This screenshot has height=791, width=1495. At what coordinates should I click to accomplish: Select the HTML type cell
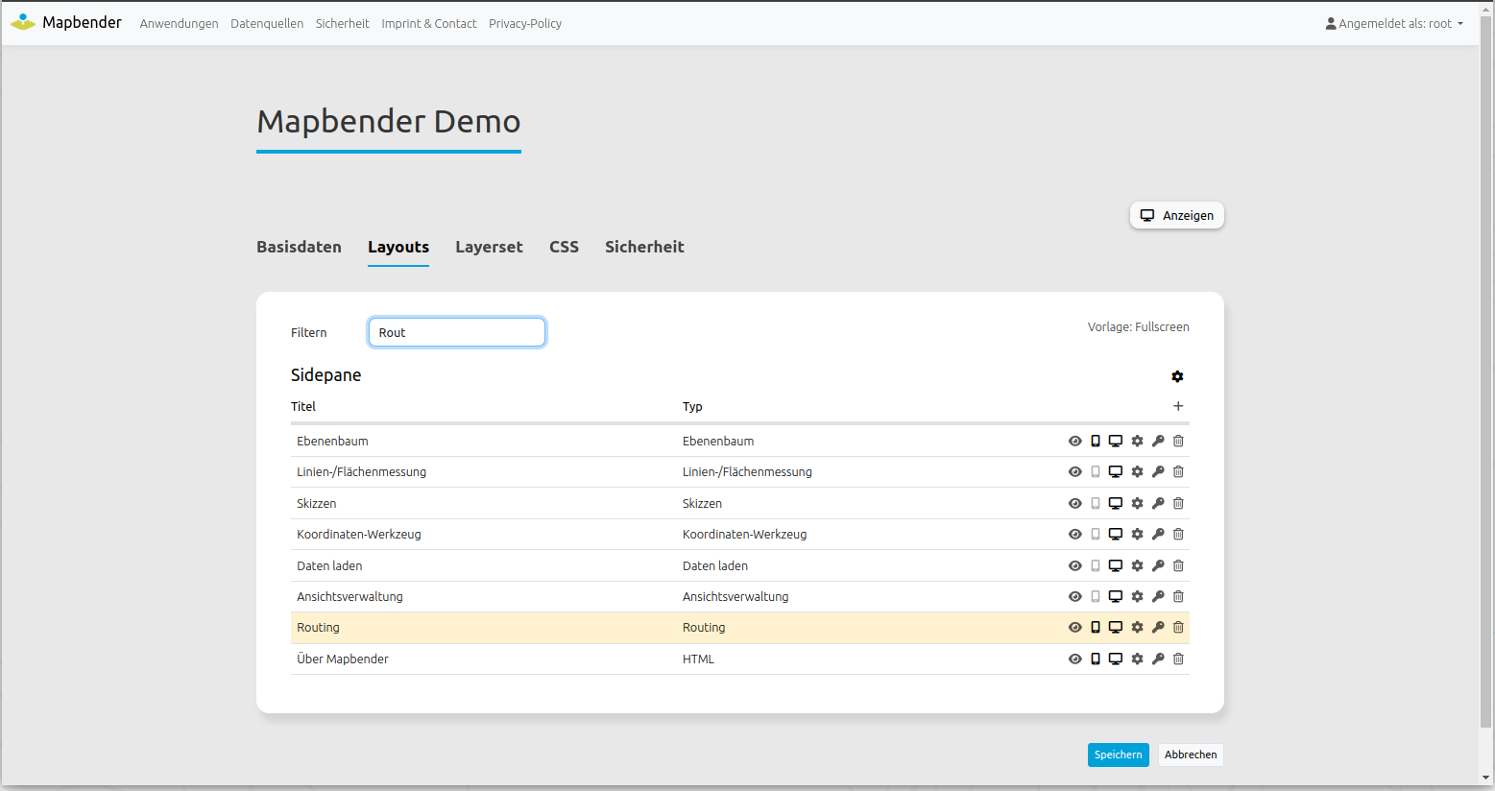[698, 659]
